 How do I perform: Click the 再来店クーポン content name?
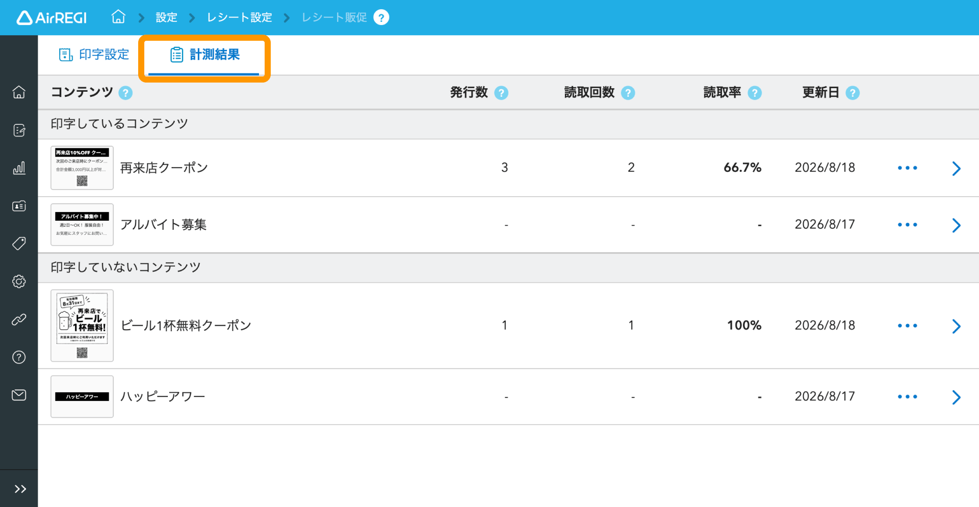164,168
